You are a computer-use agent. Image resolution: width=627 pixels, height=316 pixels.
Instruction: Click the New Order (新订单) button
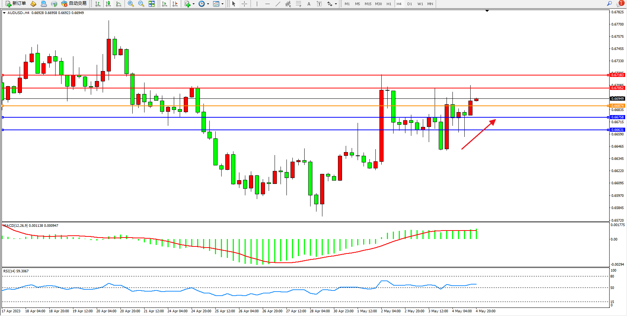(x=16, y=4)
